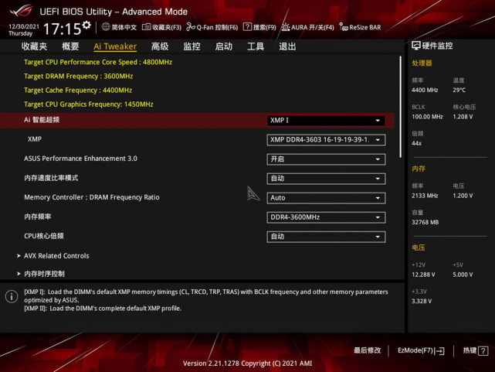Screen dimensions: 495x372
Task: Select the Ai 智能超频 row label
Action: click(42, 120)
